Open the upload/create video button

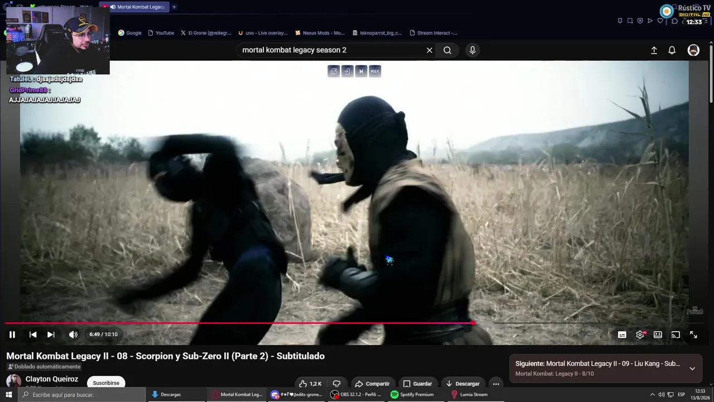(654, 50)
